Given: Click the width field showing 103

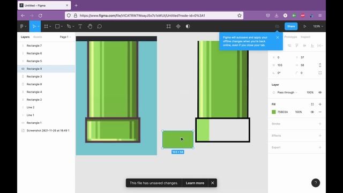Looking at the screenshot, I should click(282, 65).
